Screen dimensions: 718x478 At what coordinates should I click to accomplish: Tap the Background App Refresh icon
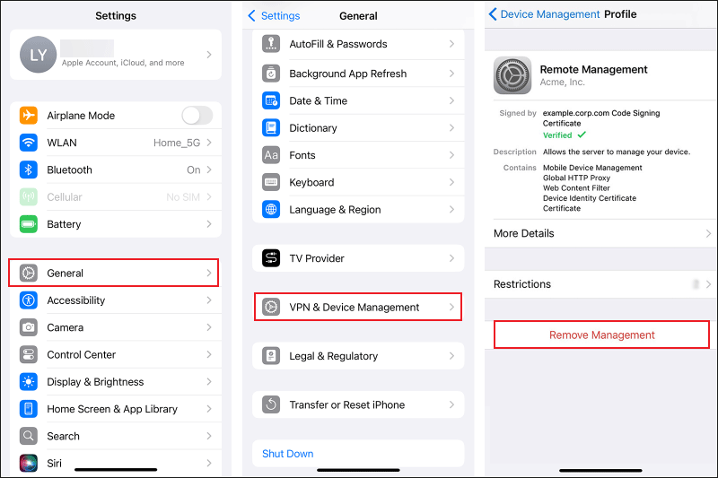[271, 74]
